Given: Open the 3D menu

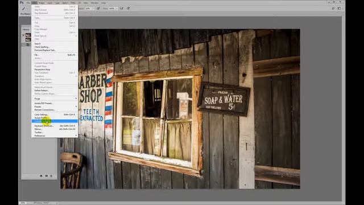Looking at the screenshot, I should click(x=80, y=3).
